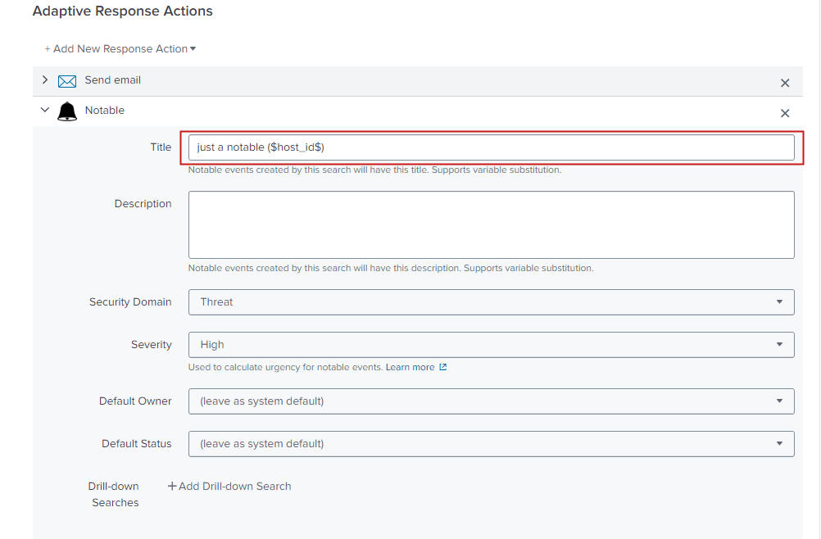The height and width of the screenshot is (539, 821).
Task: Click the Send email envelope icon
Action: click(x=66, y=80)
